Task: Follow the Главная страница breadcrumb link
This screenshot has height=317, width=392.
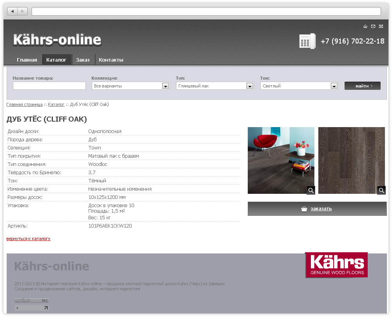Action: (24, 104)
